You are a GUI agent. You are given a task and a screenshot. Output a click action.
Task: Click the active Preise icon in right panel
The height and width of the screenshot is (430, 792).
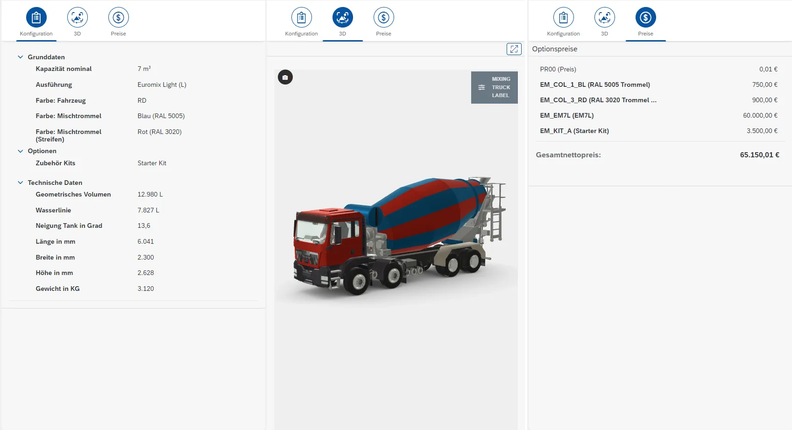tap(645, 18)
